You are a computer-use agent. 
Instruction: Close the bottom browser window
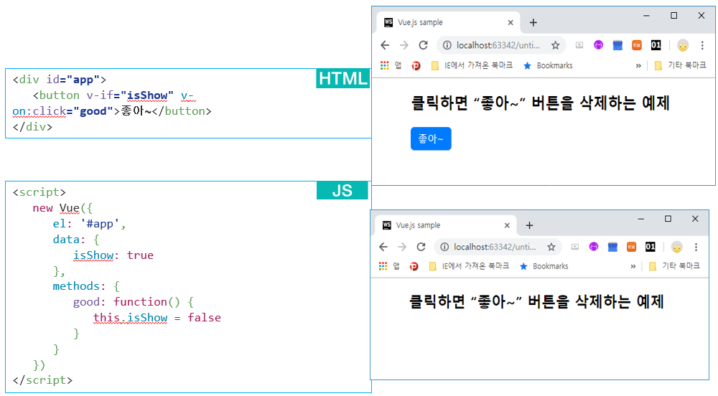(695, 219)
